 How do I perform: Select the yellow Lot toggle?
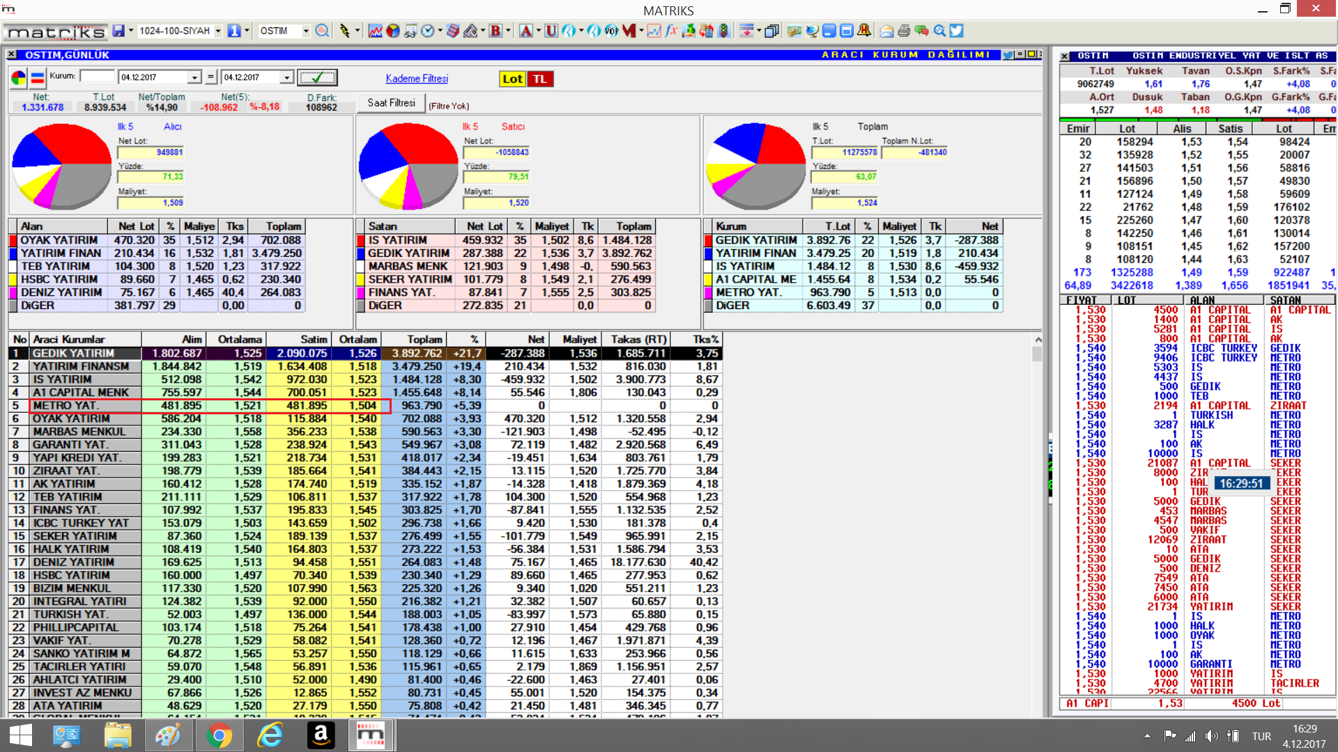pos(512,79)
